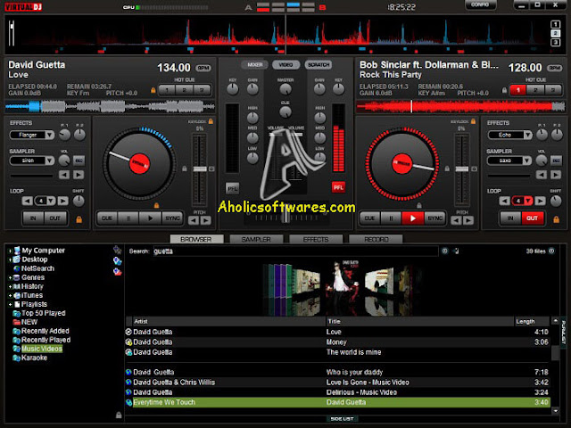
Task: Select waveform zoom level 1
Action: coord(555,24)
